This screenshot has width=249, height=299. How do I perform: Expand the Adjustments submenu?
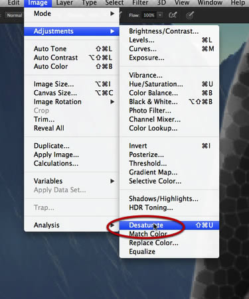click(72, 31)
